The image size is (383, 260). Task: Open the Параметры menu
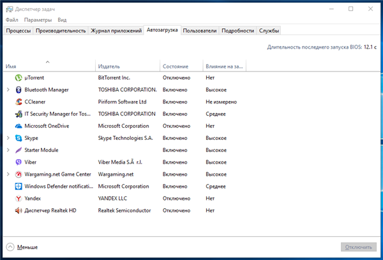pos(38,20)
